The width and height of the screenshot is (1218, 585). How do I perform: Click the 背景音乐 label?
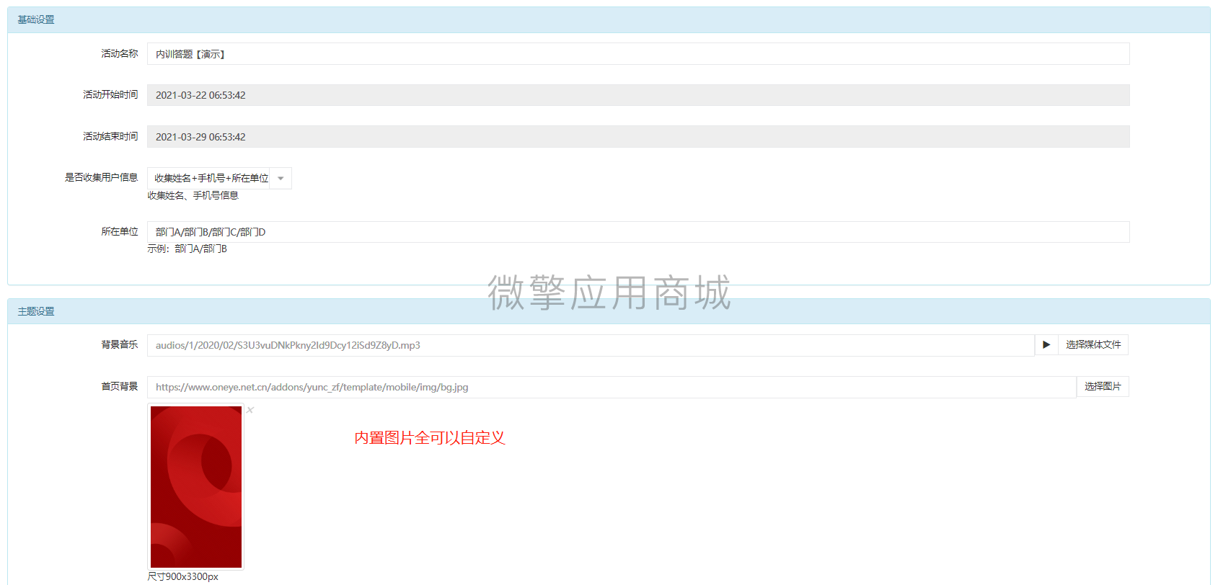[119, 344]
